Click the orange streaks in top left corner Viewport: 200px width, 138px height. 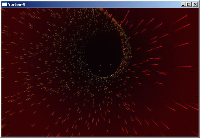pyautogui.click(x=5, y=11)
